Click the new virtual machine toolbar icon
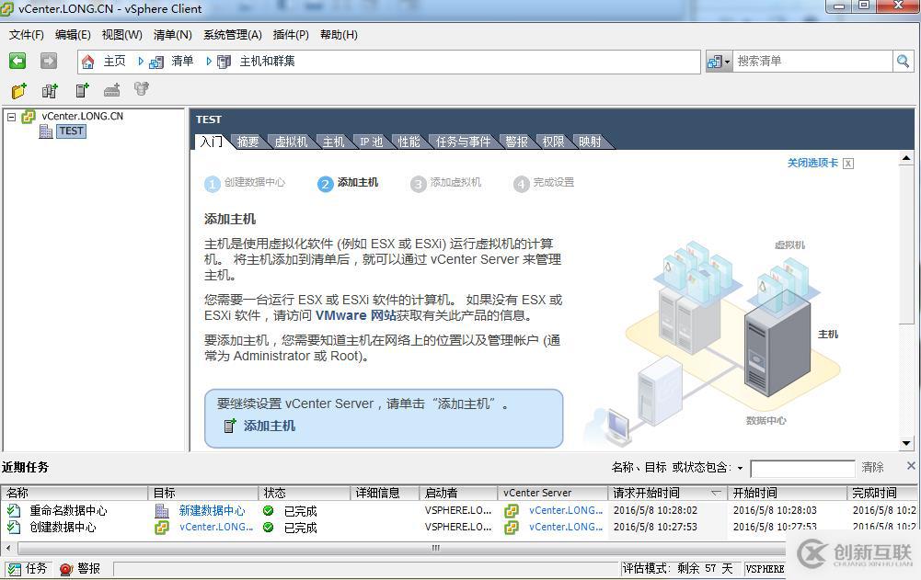The image size is (921, 580). [111, 90]
